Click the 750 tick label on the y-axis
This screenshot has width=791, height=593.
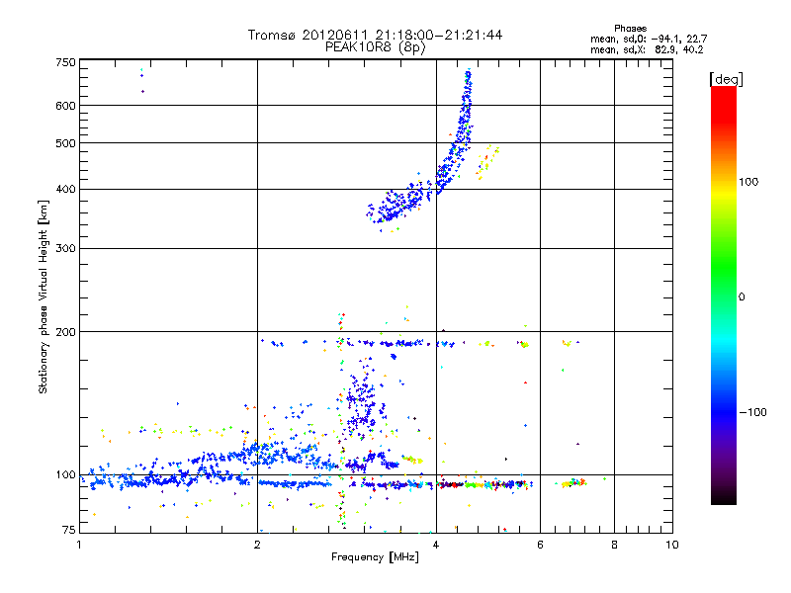64,62
